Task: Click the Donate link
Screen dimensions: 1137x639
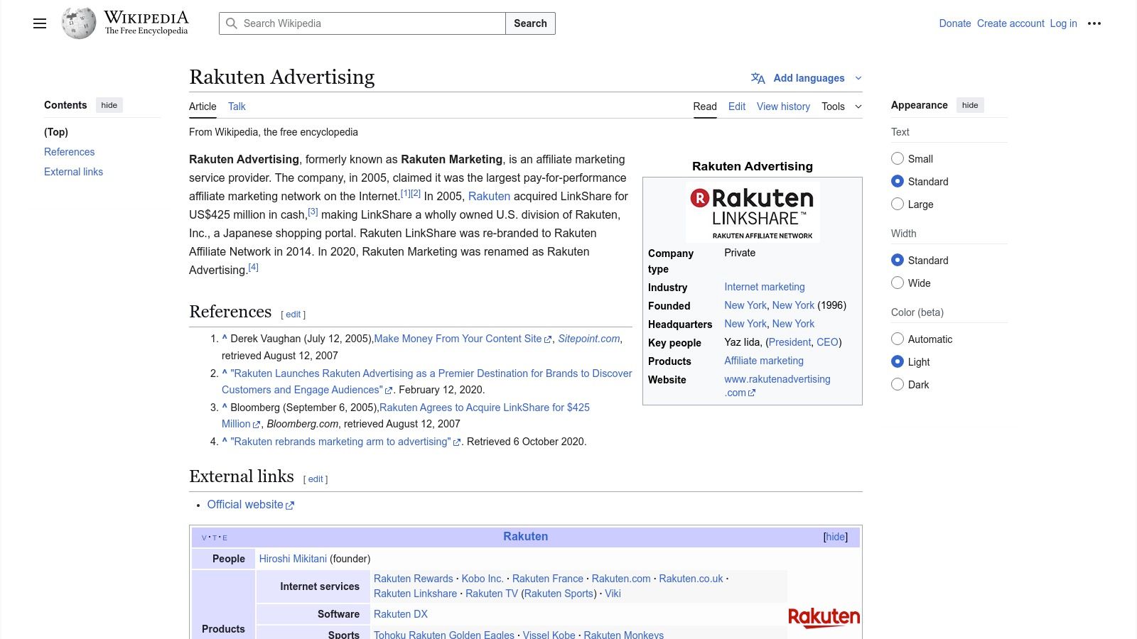Action: [x=955, y=23]
